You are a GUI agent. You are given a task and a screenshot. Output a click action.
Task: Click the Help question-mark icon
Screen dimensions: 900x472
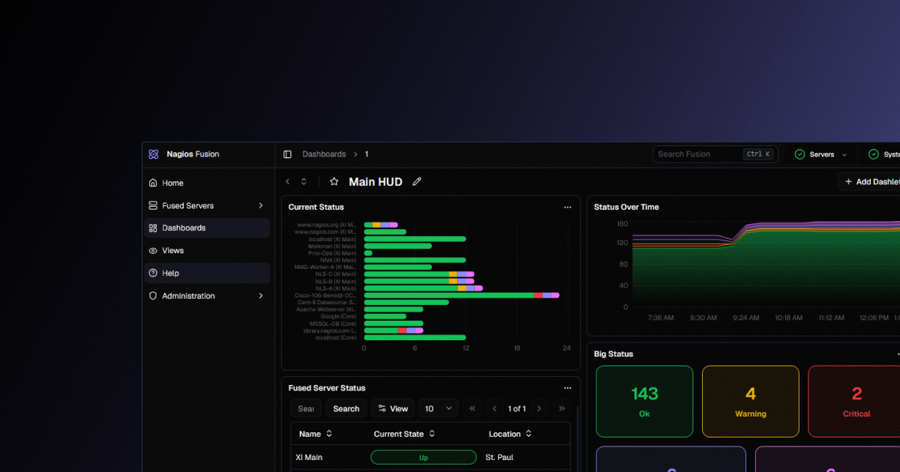153,273
